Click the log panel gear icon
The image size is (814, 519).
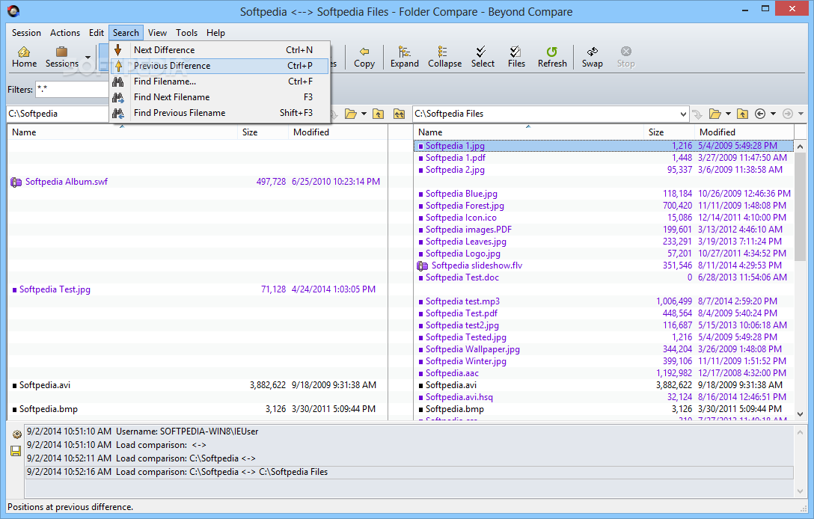tap(16, 434)
